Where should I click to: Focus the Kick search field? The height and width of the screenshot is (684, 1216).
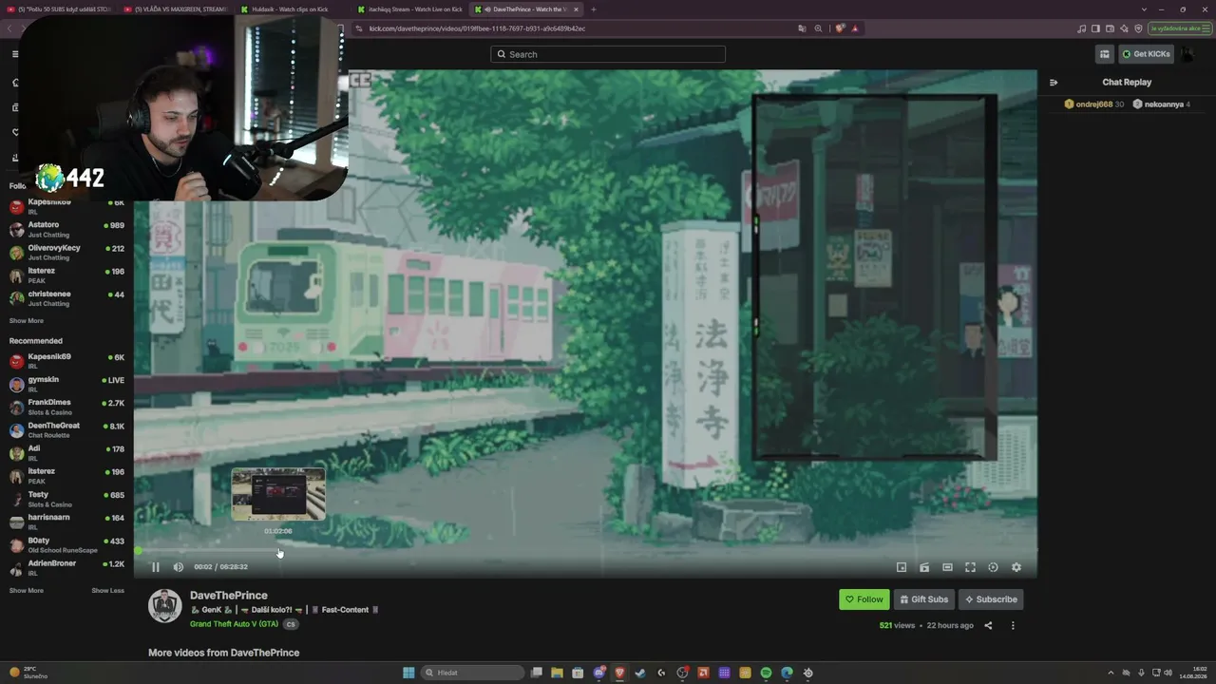pos(608,54)
